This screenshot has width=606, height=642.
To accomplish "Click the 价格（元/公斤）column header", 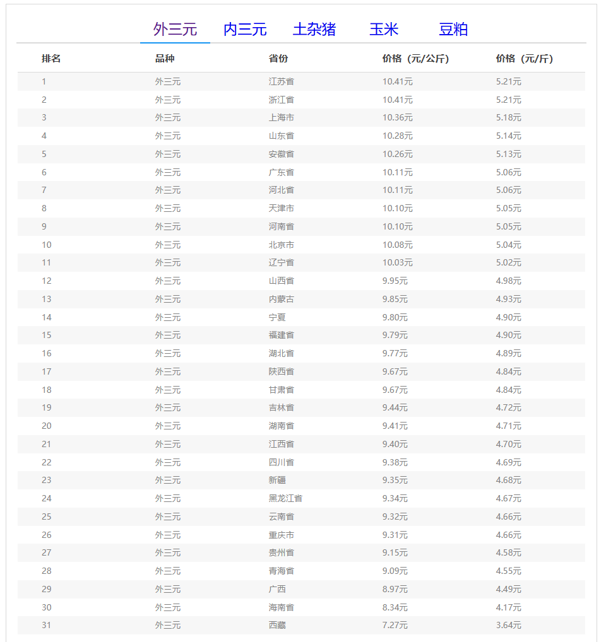I will pos(415,59).
